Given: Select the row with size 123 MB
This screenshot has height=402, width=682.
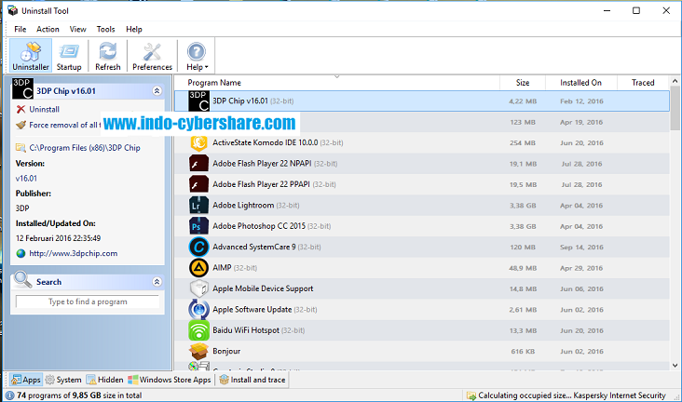Looking at the screenshot, I should click(x=422, y=122).
